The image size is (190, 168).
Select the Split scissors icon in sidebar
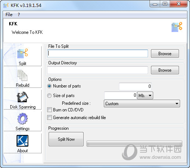click(22, 53)
